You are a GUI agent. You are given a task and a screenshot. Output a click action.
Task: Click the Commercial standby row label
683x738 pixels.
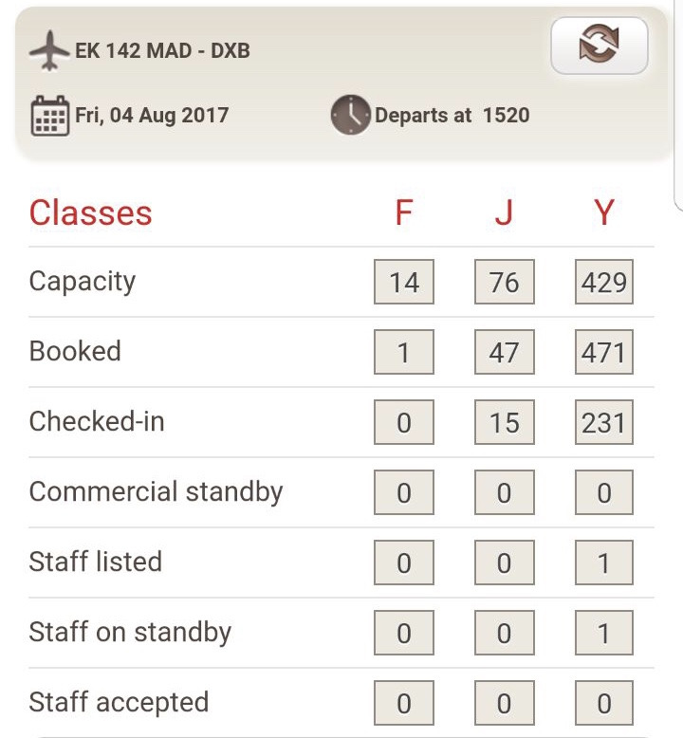tap(156, 492)
